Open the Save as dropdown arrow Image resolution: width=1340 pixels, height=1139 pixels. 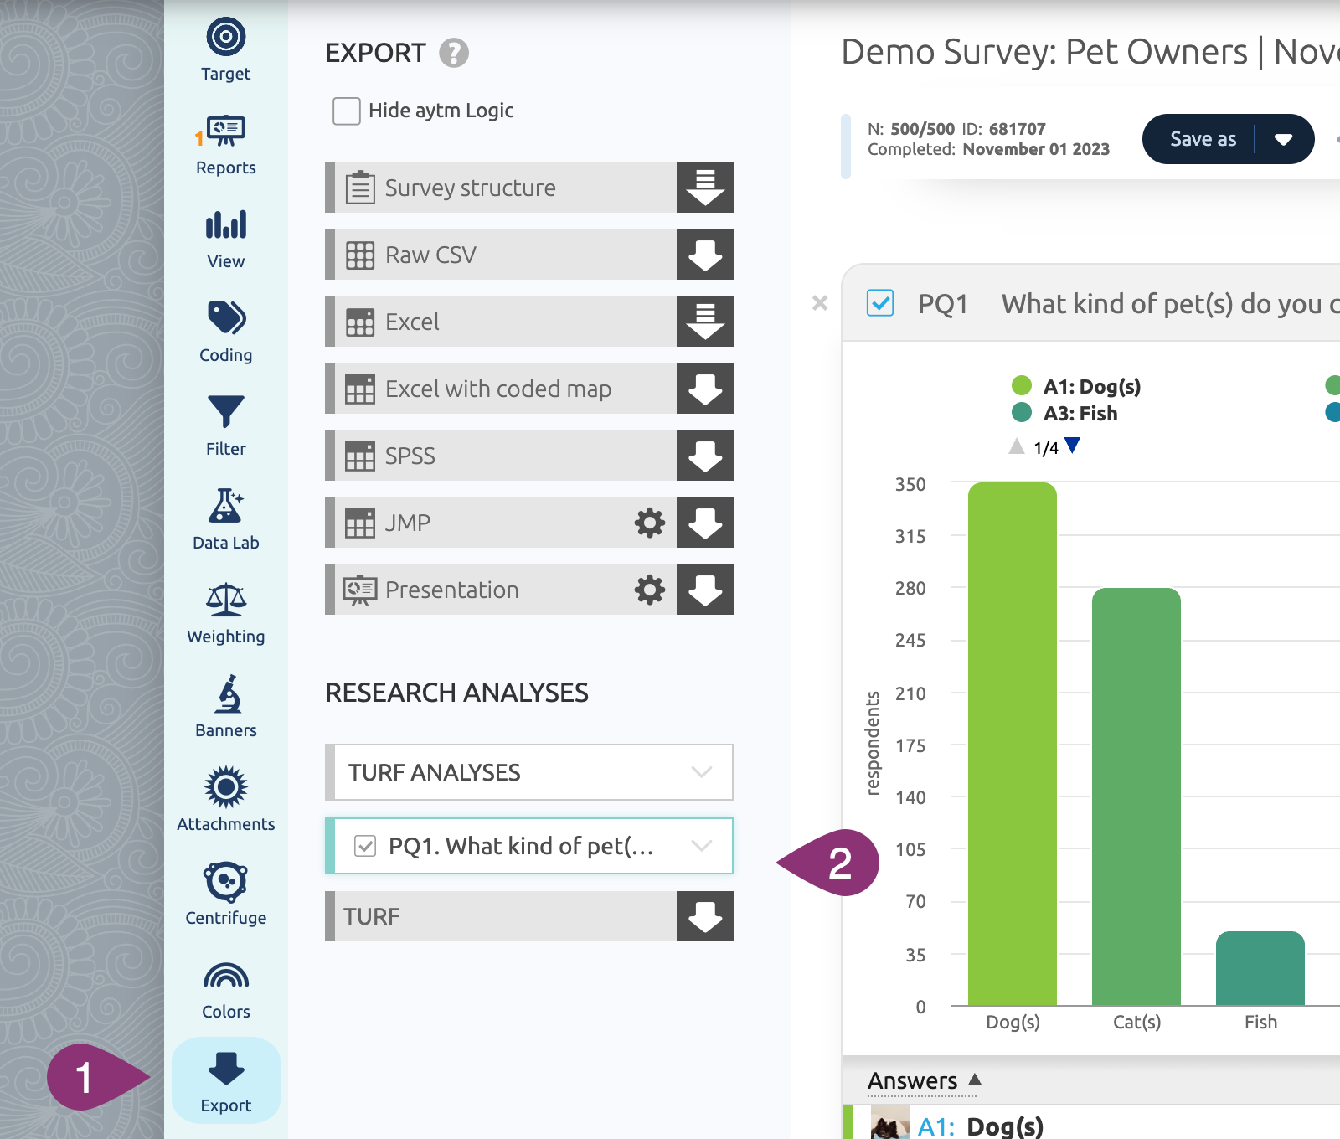coord(1283,139)
